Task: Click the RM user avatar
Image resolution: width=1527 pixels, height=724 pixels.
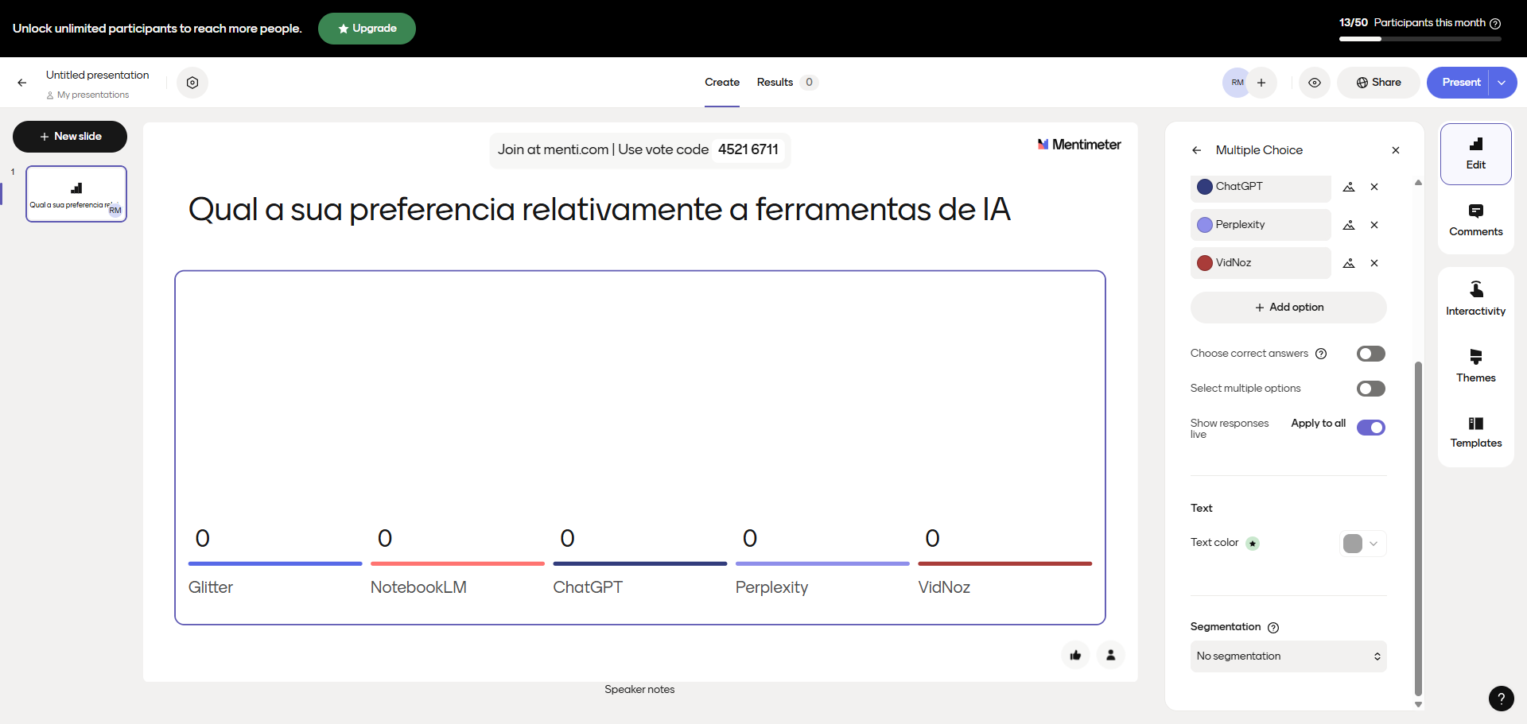Action: tap(1238, 83)
